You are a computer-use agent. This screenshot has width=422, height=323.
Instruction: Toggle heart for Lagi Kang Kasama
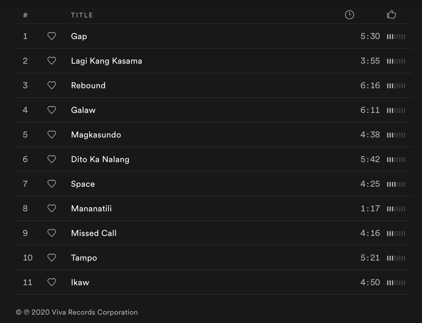[x=52, y=61]
